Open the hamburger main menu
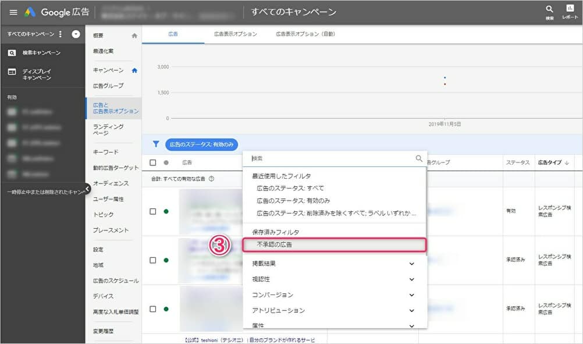 pyautogui.click(x=13, y=12)
